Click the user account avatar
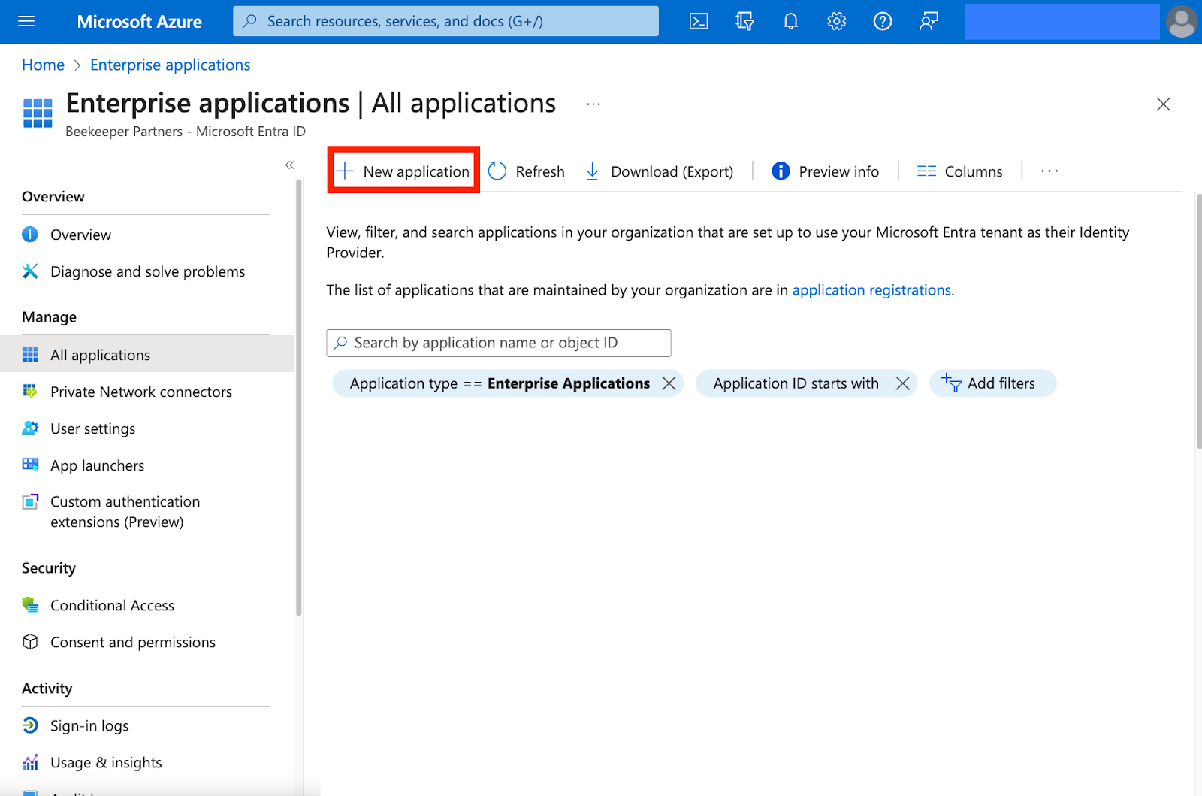The image size is (1202, 796). (x=1181, y=22)
